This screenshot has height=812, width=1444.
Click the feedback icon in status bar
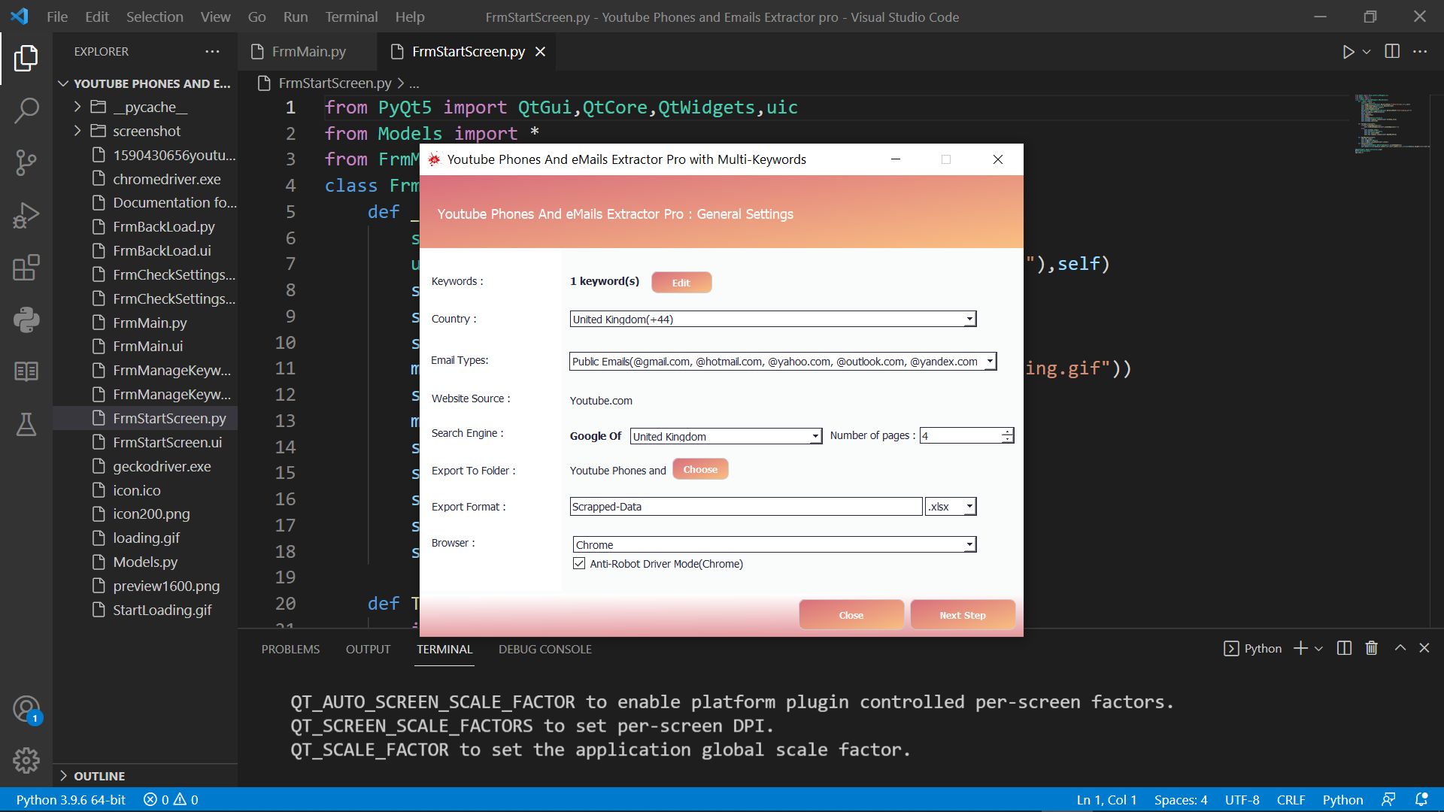(x=1388, y=800)
